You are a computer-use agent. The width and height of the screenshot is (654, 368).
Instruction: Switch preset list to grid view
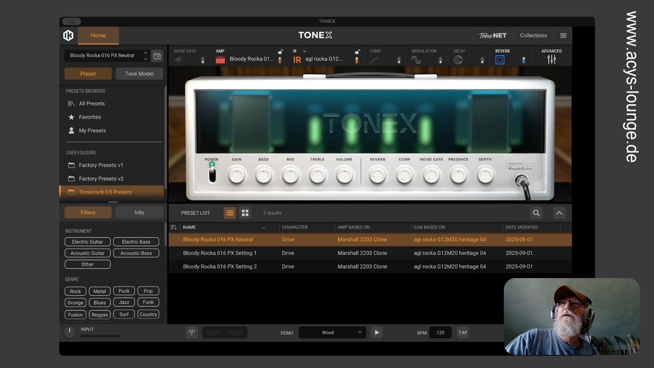(x=245, y=213)
